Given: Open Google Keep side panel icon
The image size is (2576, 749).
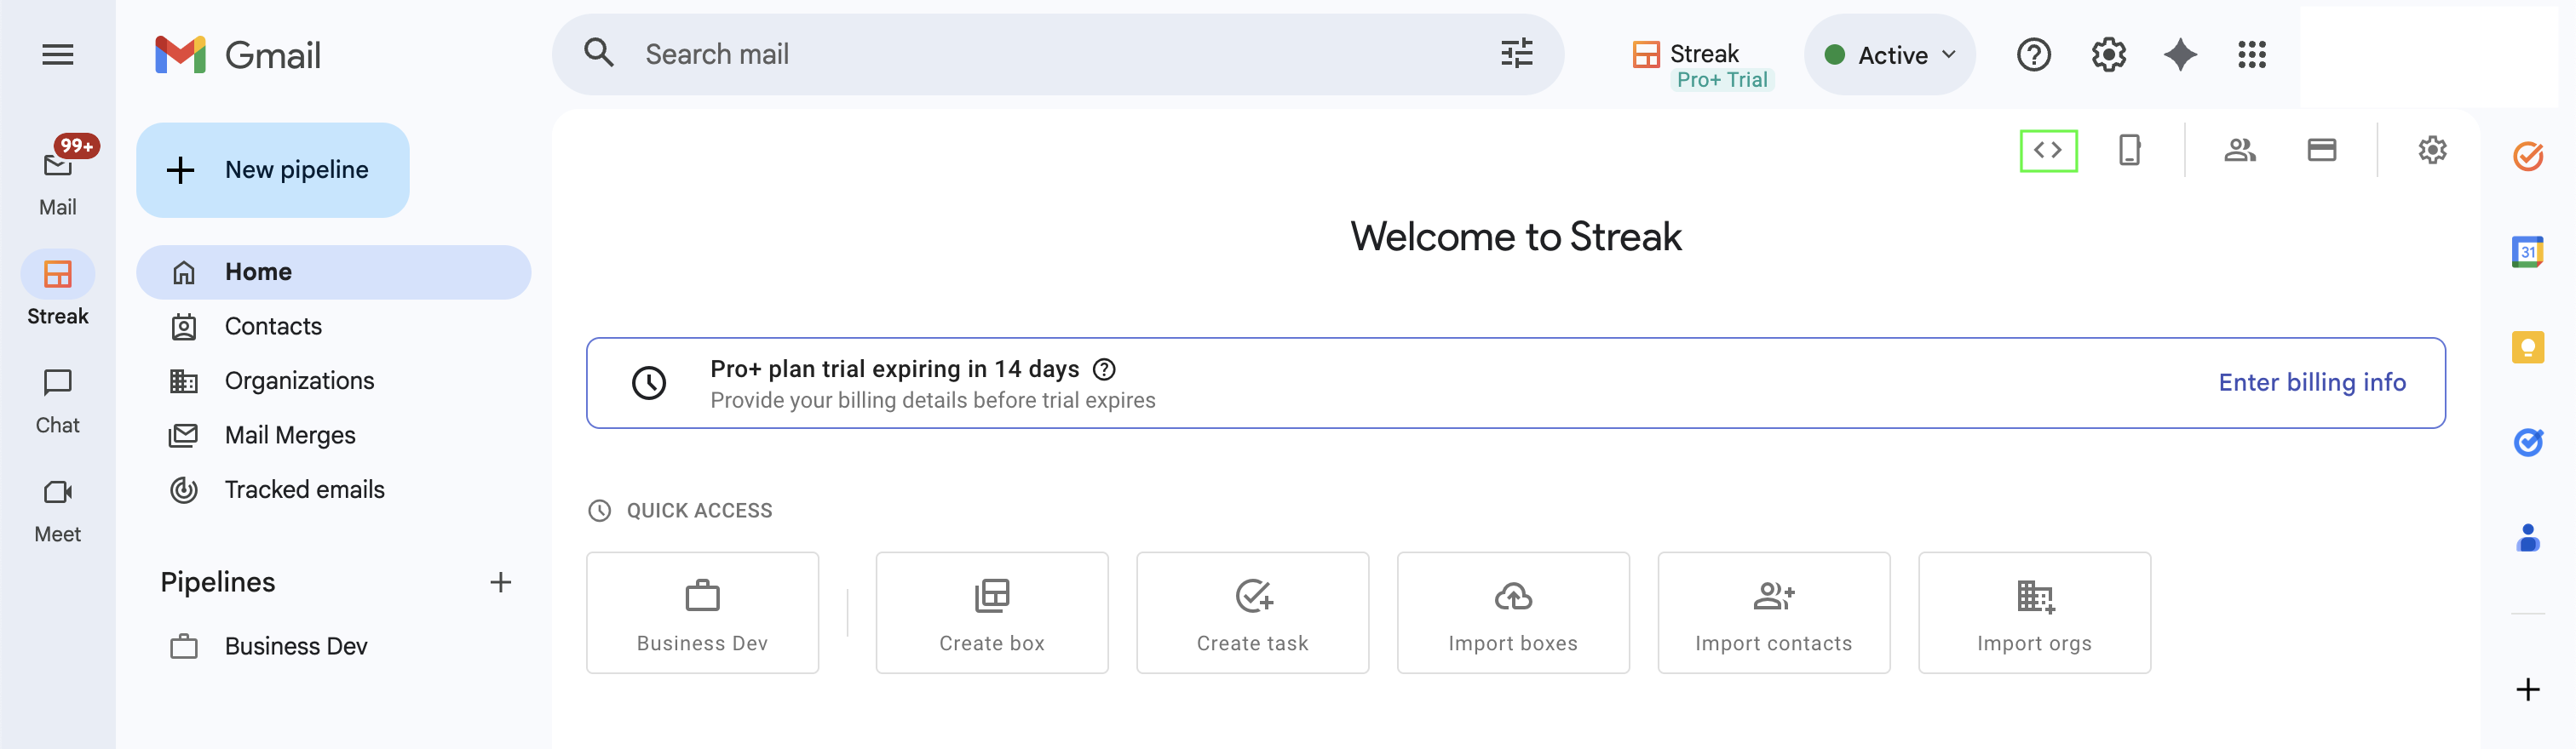Looking at the screenshot, I should pyautogui.click(x=2527, y=347).
